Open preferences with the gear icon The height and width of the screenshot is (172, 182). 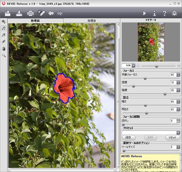(x=174, y=13)
